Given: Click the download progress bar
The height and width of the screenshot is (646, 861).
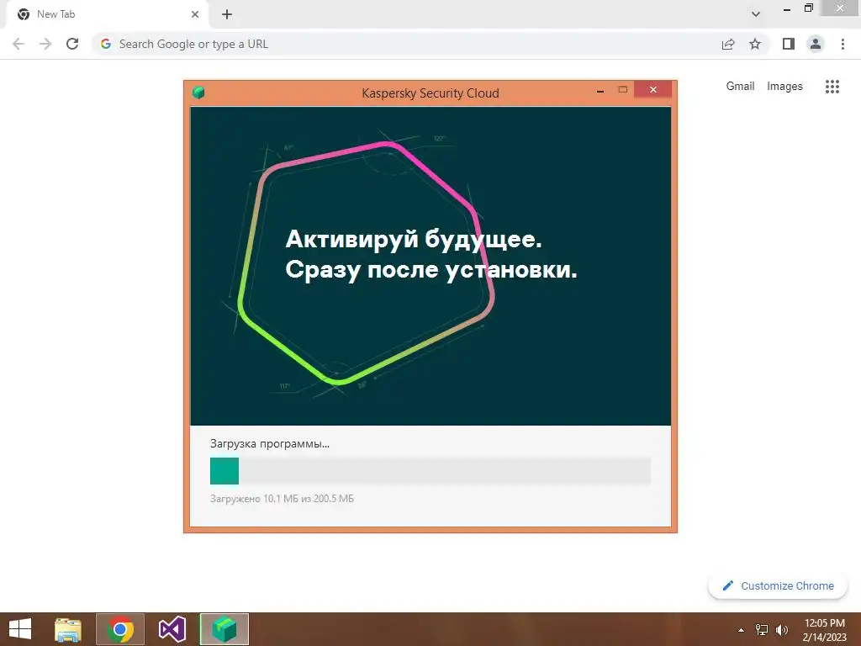Looking at the screenshot, I should (x=430, y=471).
